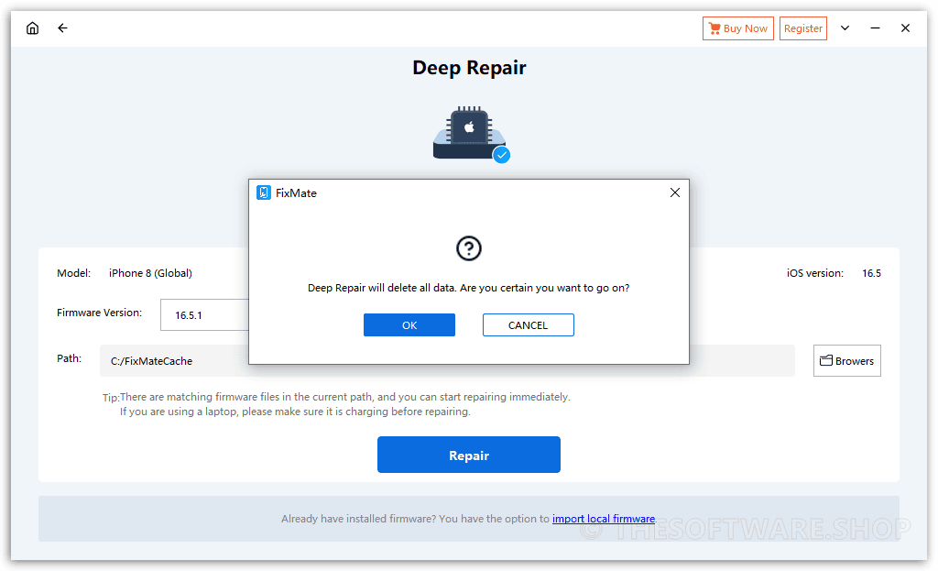Open the Register button
This screenshot has height=571, width=938.
[802, 28]
